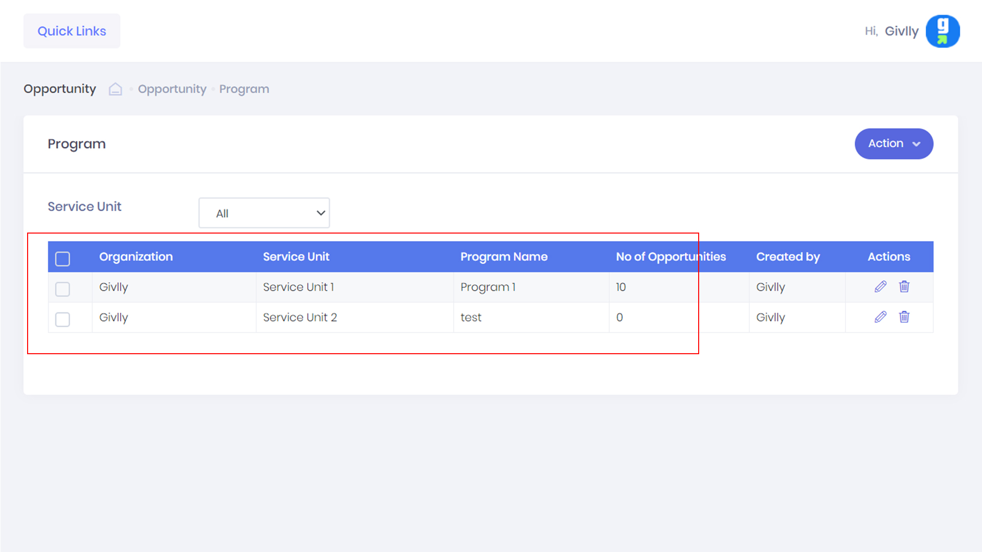Click the Created by column header
The image size is (982, 552).
(x=788, y=257)
